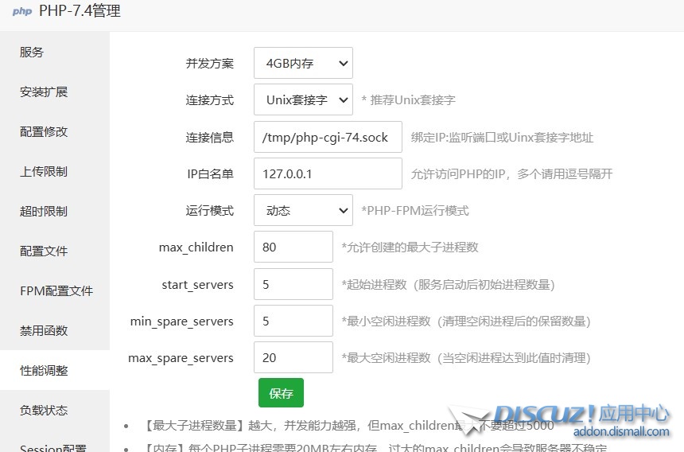
Task: Open the 负载状态 tab
Action: coord(55,410)
